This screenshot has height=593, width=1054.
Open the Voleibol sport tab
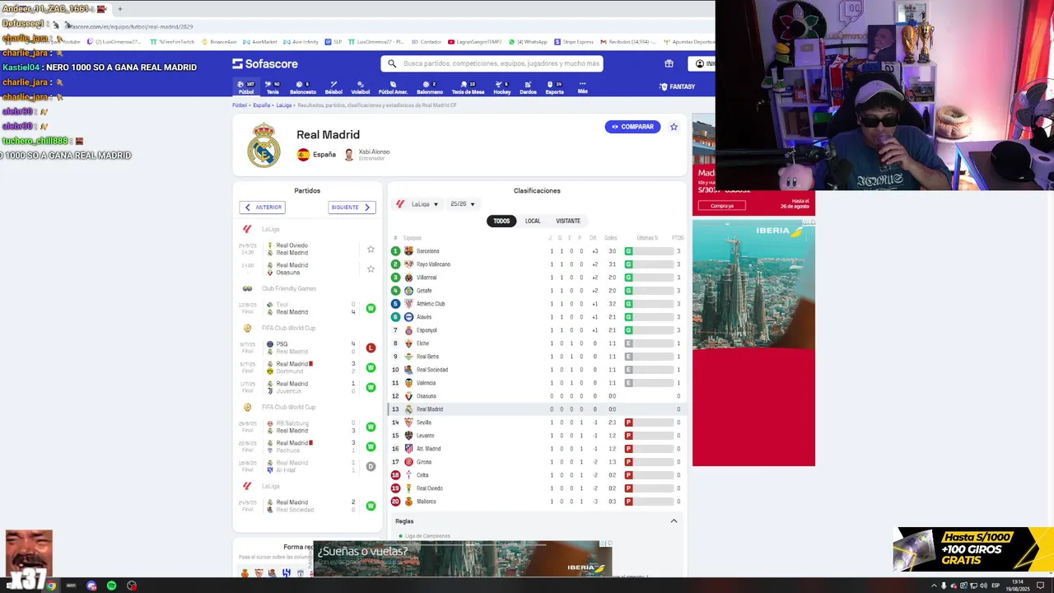(x=360, y=87)
